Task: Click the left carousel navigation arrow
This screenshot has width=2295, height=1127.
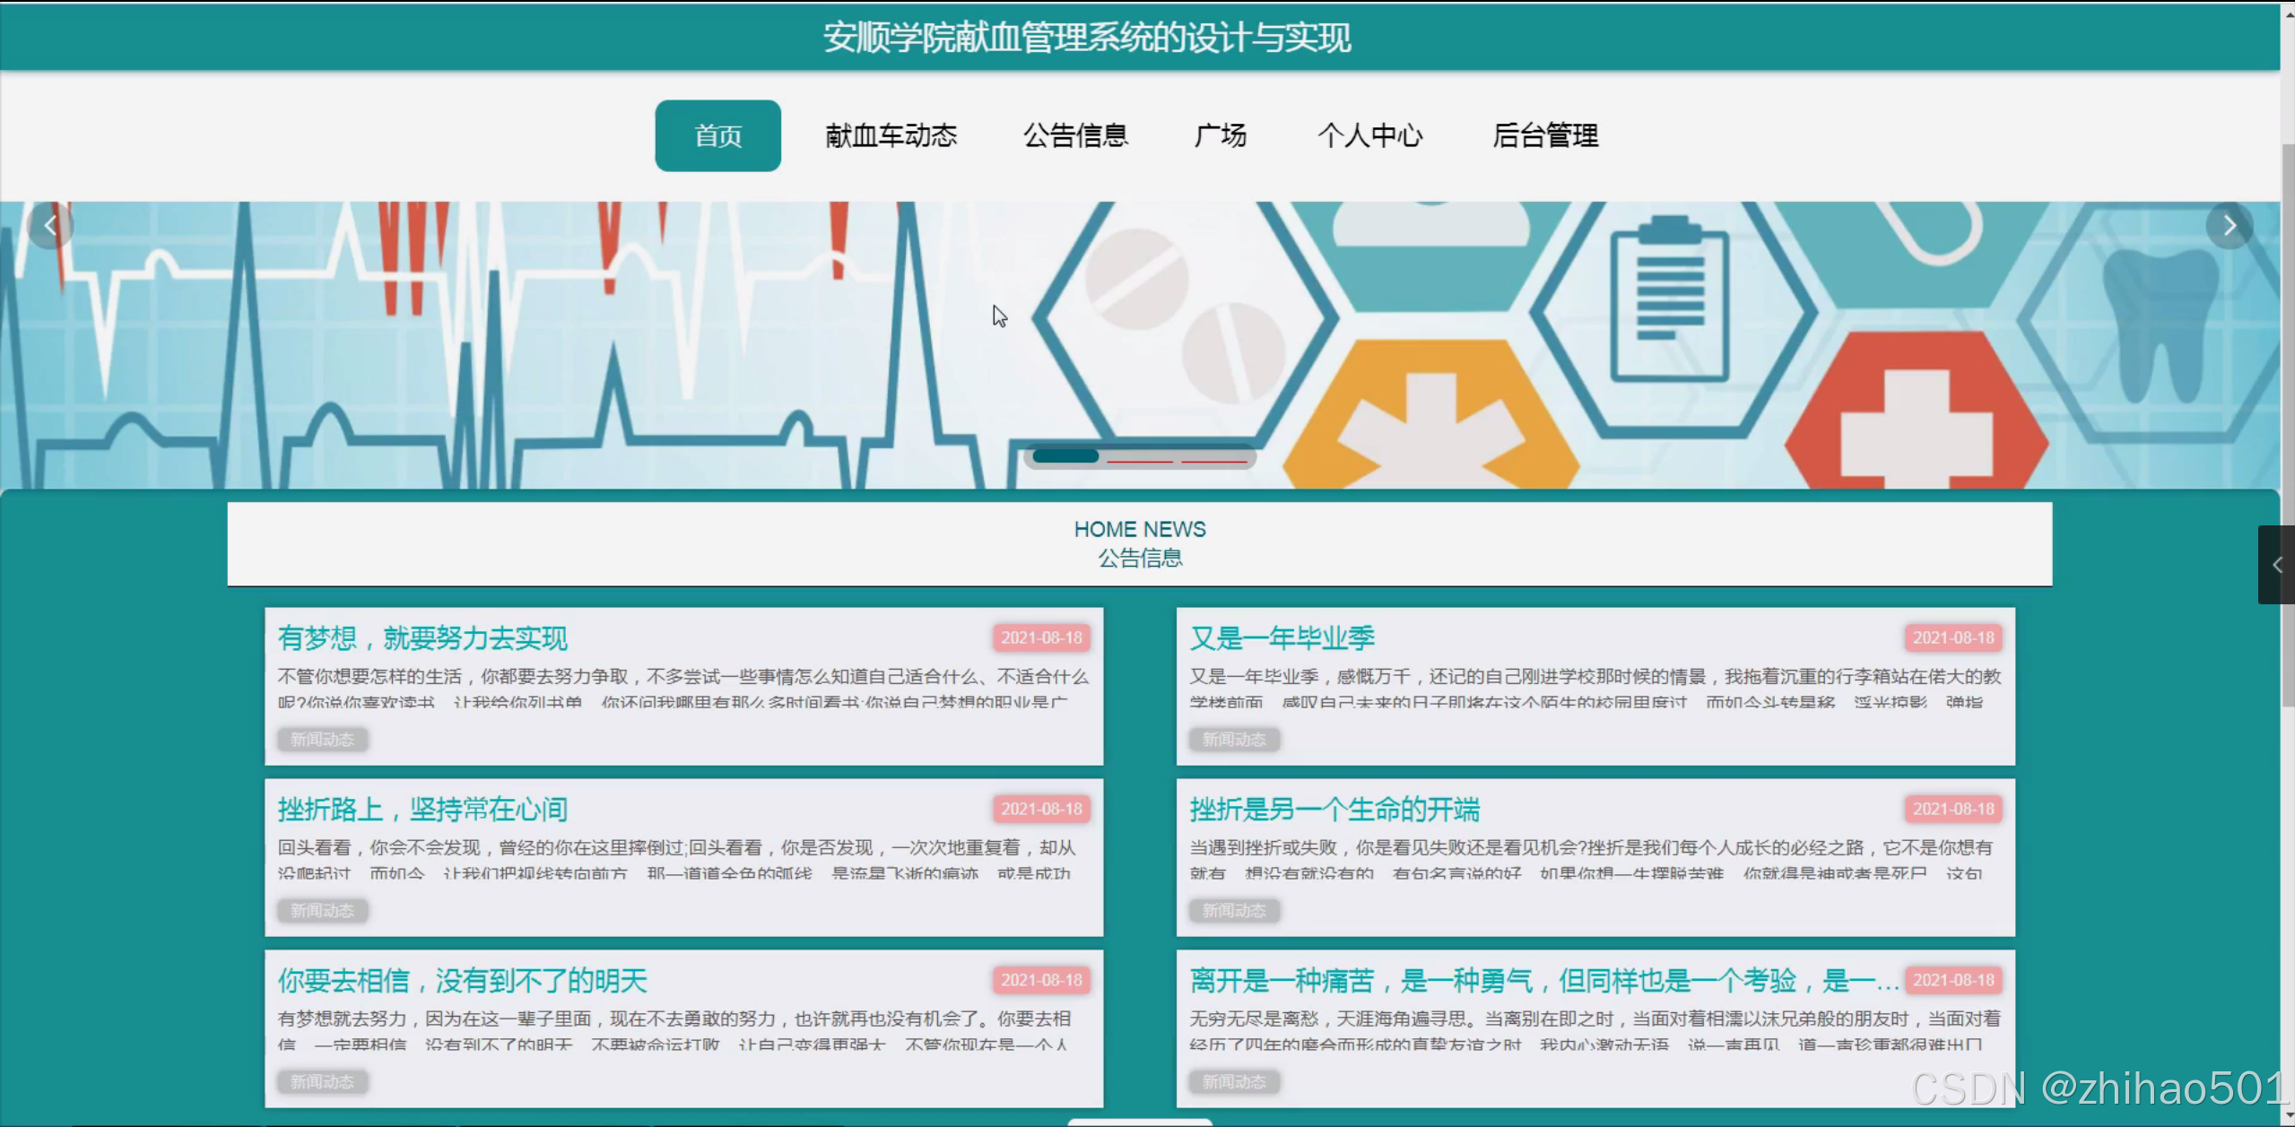Action: (50, 225)
